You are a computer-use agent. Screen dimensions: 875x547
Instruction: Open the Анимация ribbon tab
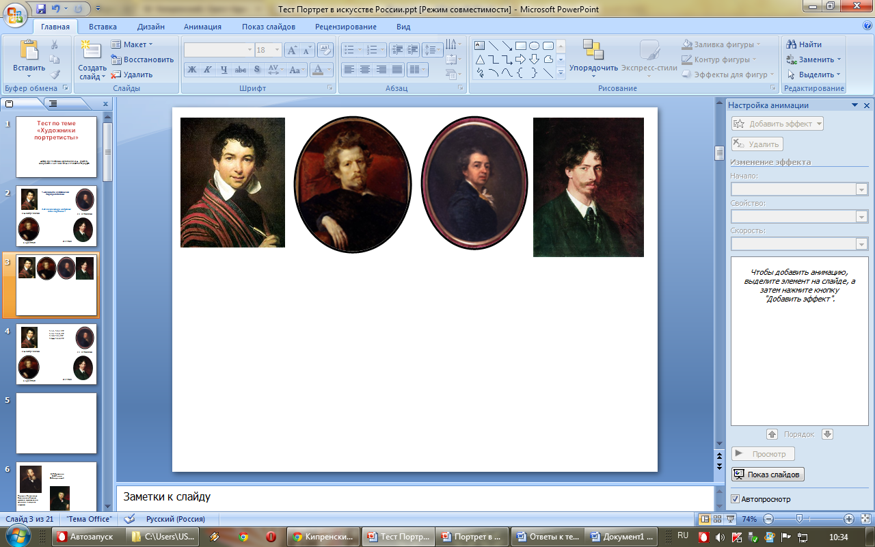[202, 27]
